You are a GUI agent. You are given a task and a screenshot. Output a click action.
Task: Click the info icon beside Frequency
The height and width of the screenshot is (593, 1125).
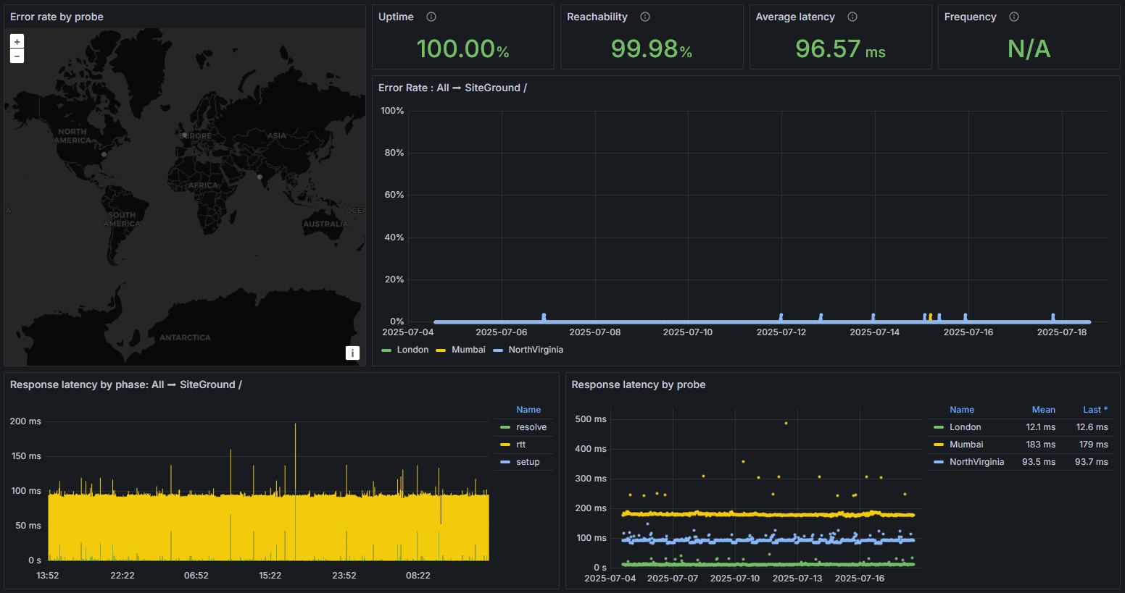[x=1014, y=17]
